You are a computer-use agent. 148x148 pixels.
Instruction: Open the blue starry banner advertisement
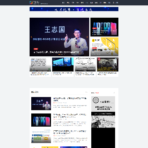[x=74, y=9]
